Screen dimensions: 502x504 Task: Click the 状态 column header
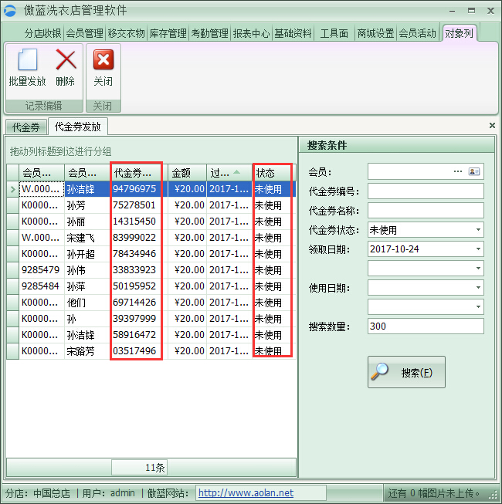tap(274, 173)
